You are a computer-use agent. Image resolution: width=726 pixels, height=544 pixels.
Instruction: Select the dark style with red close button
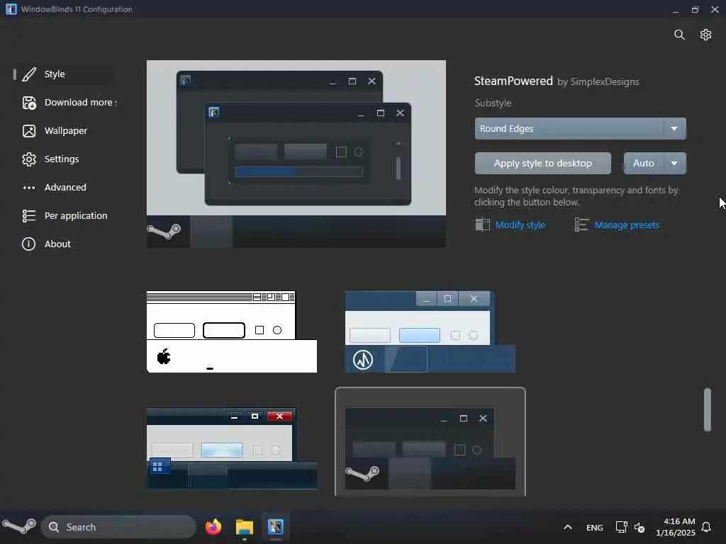[232, 448]
